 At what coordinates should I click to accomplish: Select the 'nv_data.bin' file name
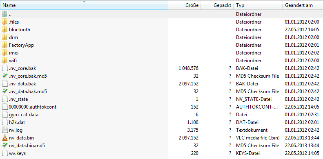pyautogui.click(x=21, y=138)
